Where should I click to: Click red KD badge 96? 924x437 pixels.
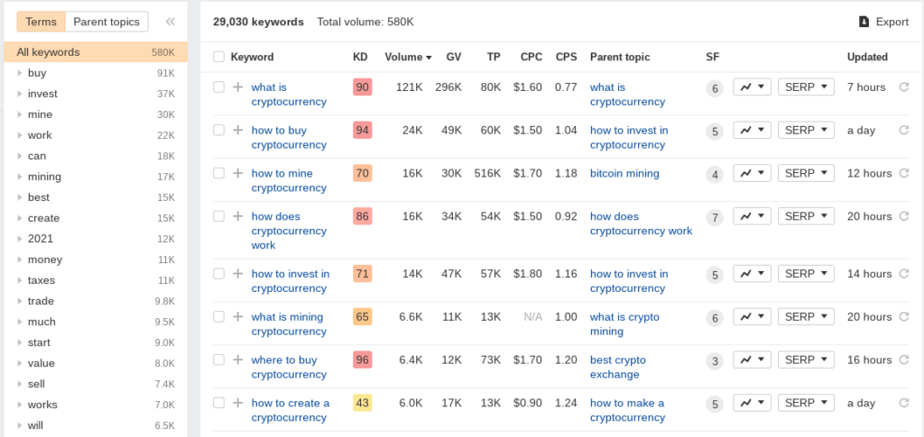(363, 360)
